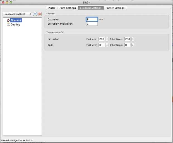Switch to the Plater tab

(52, 8)
